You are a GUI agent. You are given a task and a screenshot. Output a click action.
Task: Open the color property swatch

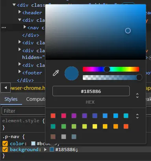pyautogui.click(x=33, y=144)
